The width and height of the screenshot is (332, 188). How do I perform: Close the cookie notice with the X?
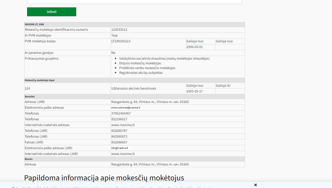pyautogui.click(x=256, y=185)
